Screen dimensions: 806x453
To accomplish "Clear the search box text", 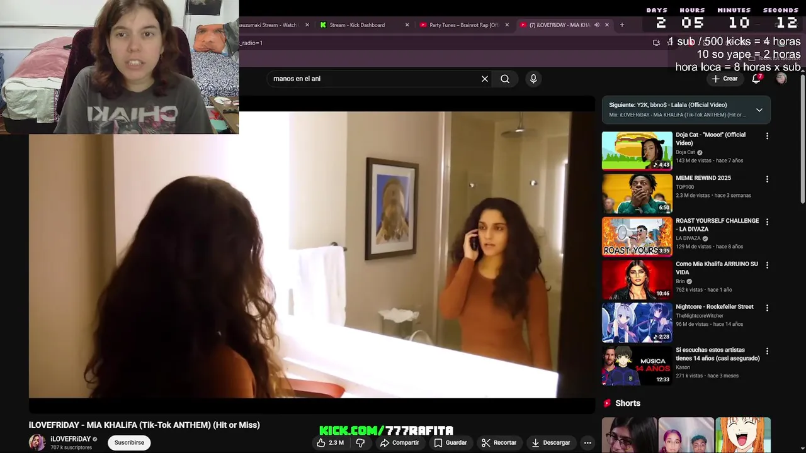I will click(485, 79).
